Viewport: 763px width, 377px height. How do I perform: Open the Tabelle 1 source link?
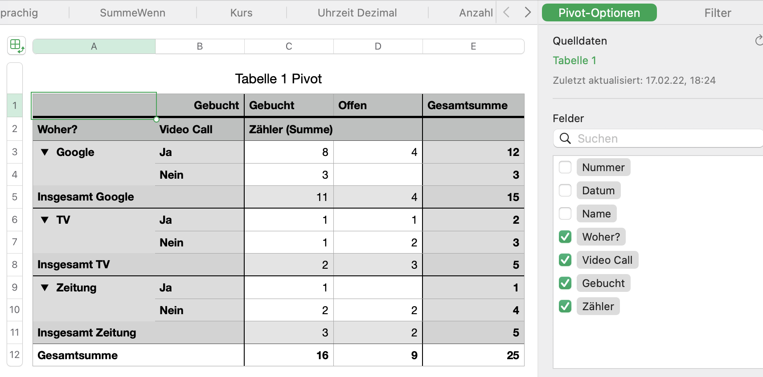pyautogui.click(x=574, y=61)
